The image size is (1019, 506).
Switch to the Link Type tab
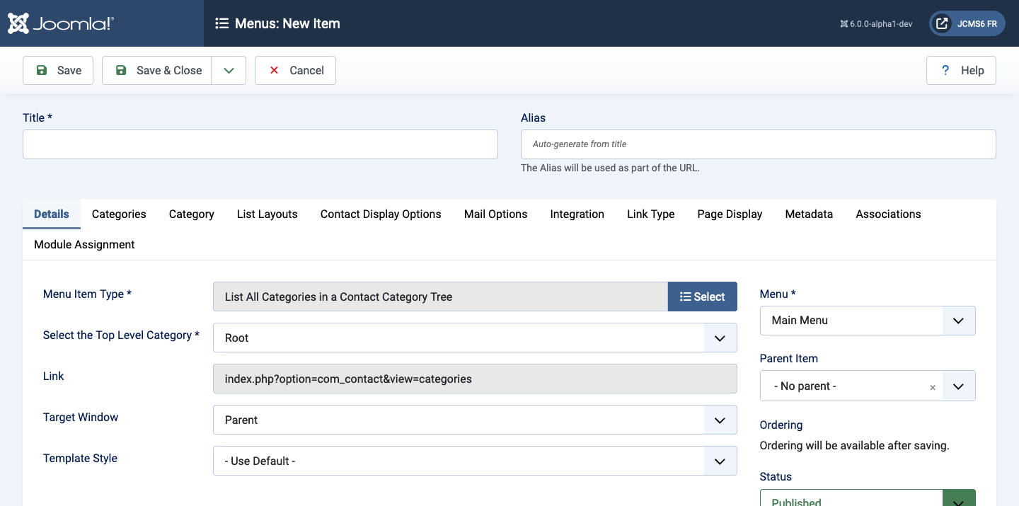point(651,214)
